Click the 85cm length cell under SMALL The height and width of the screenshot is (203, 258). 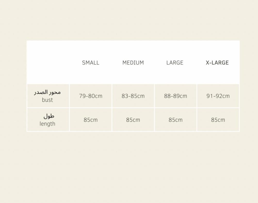91,120
